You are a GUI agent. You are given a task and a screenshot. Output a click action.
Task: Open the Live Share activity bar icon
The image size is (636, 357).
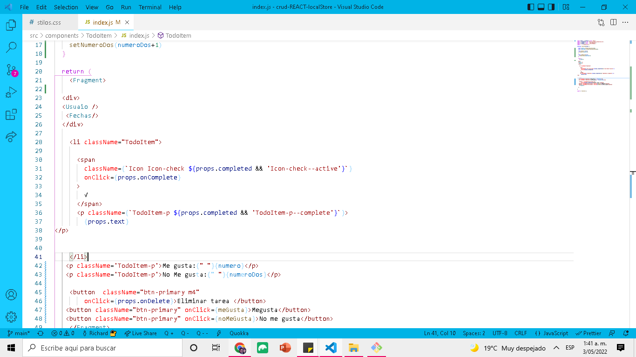[11, 137]
